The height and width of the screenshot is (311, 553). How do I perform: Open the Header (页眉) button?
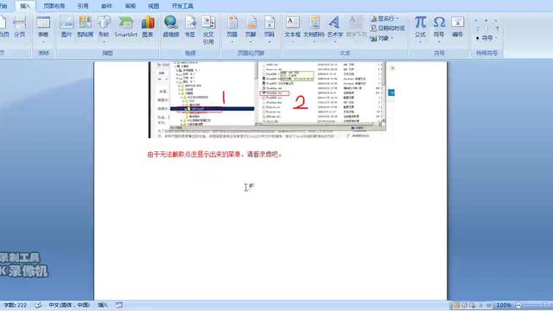point(232,29)
